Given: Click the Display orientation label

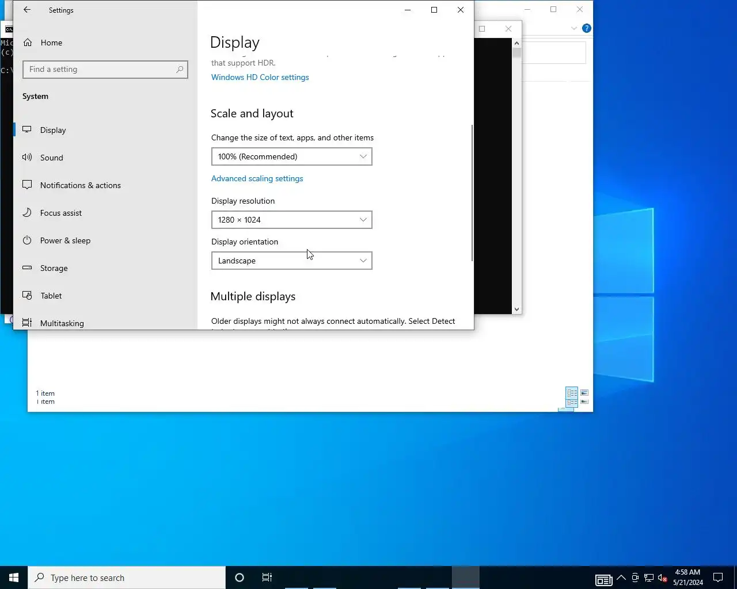Looking at the screenshot, I should tap(245, 242).
